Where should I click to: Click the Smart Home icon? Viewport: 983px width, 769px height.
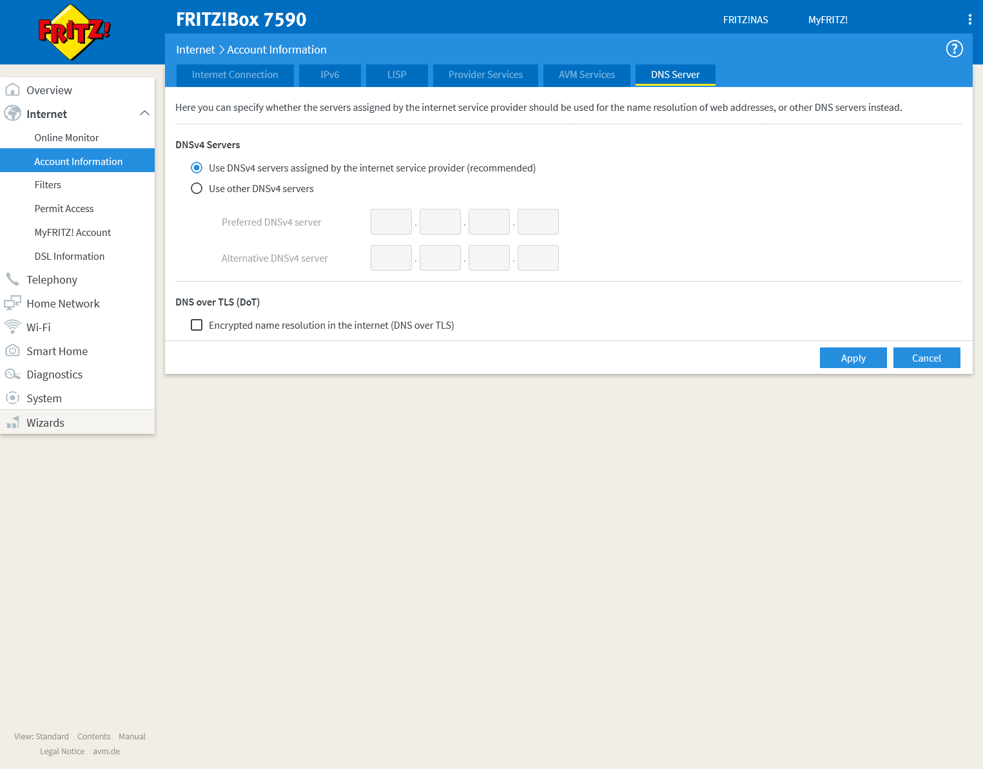coord(12,351)
